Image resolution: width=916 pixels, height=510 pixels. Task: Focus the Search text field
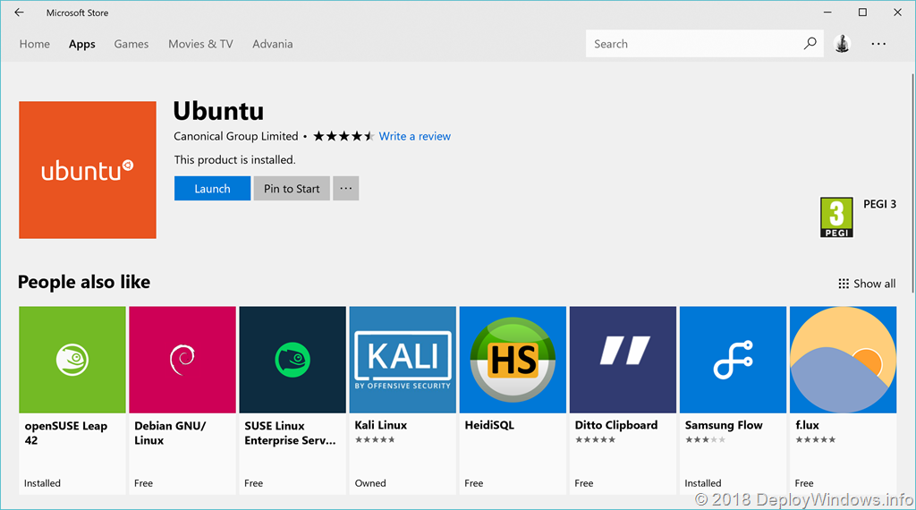coord(693,43)
